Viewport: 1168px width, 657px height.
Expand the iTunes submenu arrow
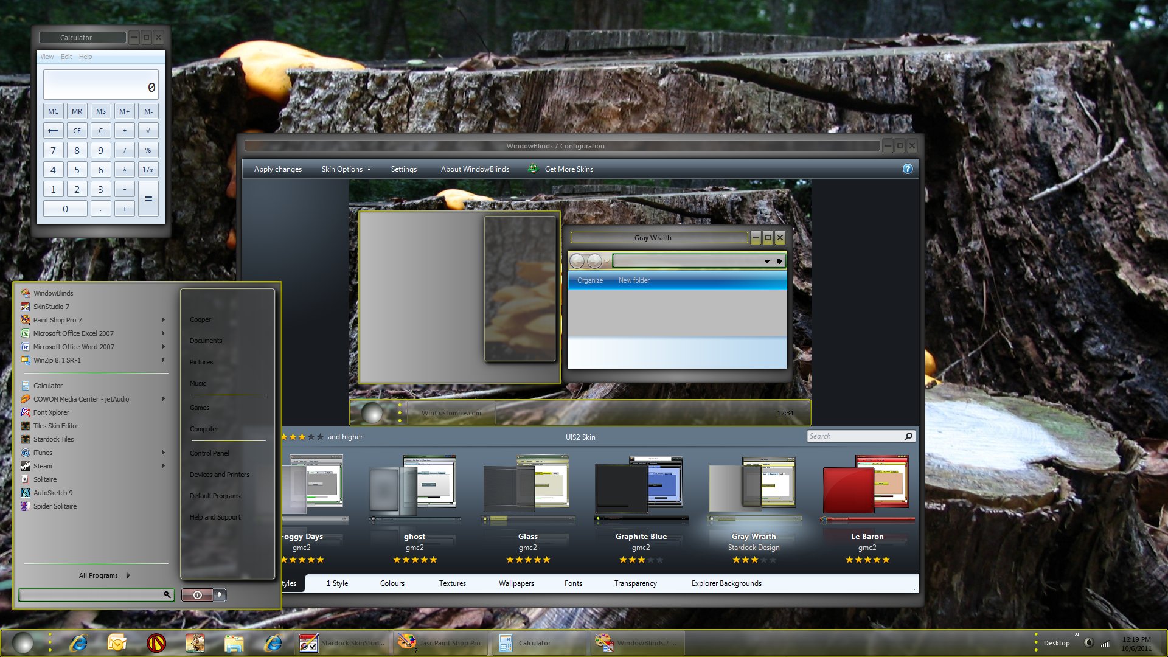pyautogui.click(x=163, y=453)
